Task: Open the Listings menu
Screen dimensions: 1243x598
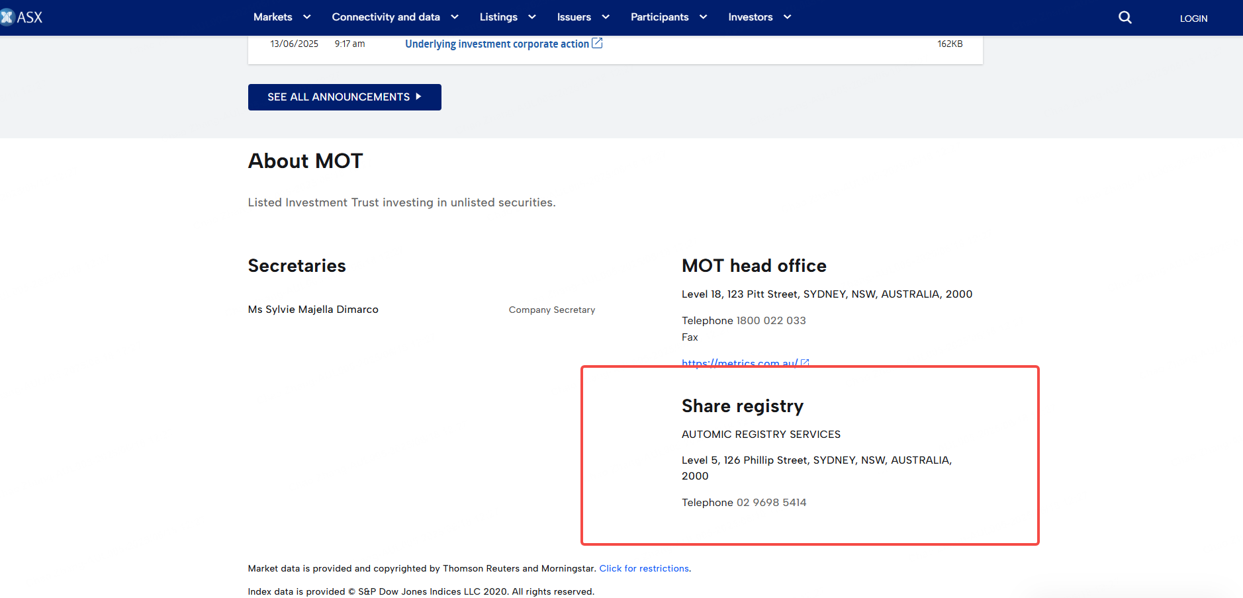Action: click(x=498, y=17)
